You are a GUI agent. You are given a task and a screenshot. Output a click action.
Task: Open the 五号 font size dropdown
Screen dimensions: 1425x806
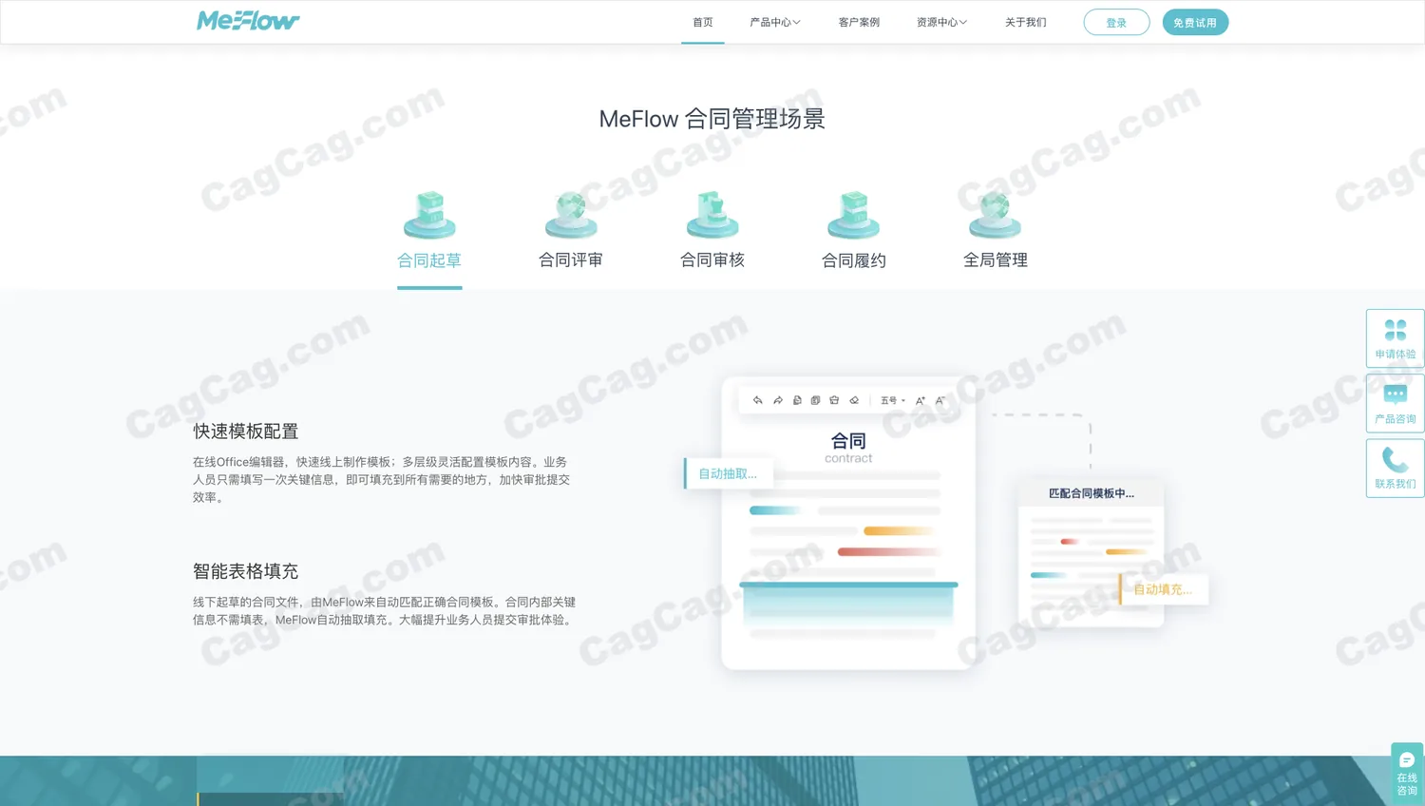(893, 400)
